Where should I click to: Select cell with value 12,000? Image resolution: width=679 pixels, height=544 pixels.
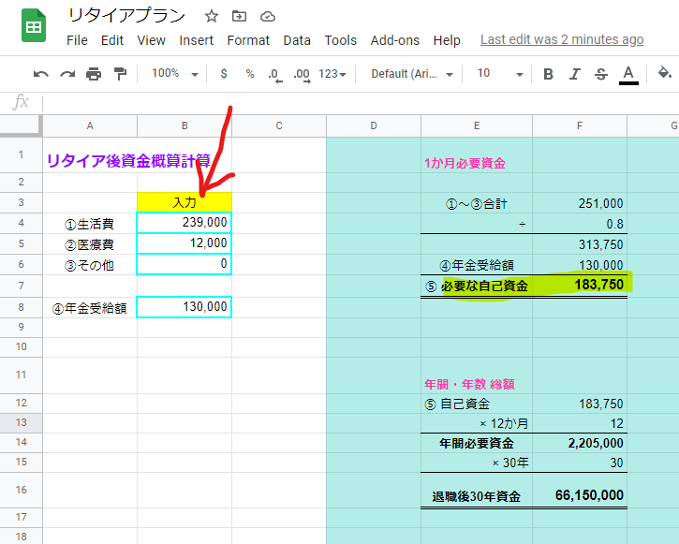point(185,243)
